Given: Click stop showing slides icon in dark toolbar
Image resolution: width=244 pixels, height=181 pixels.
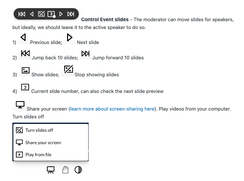Looking at the screenshot, I should [41, 14].
